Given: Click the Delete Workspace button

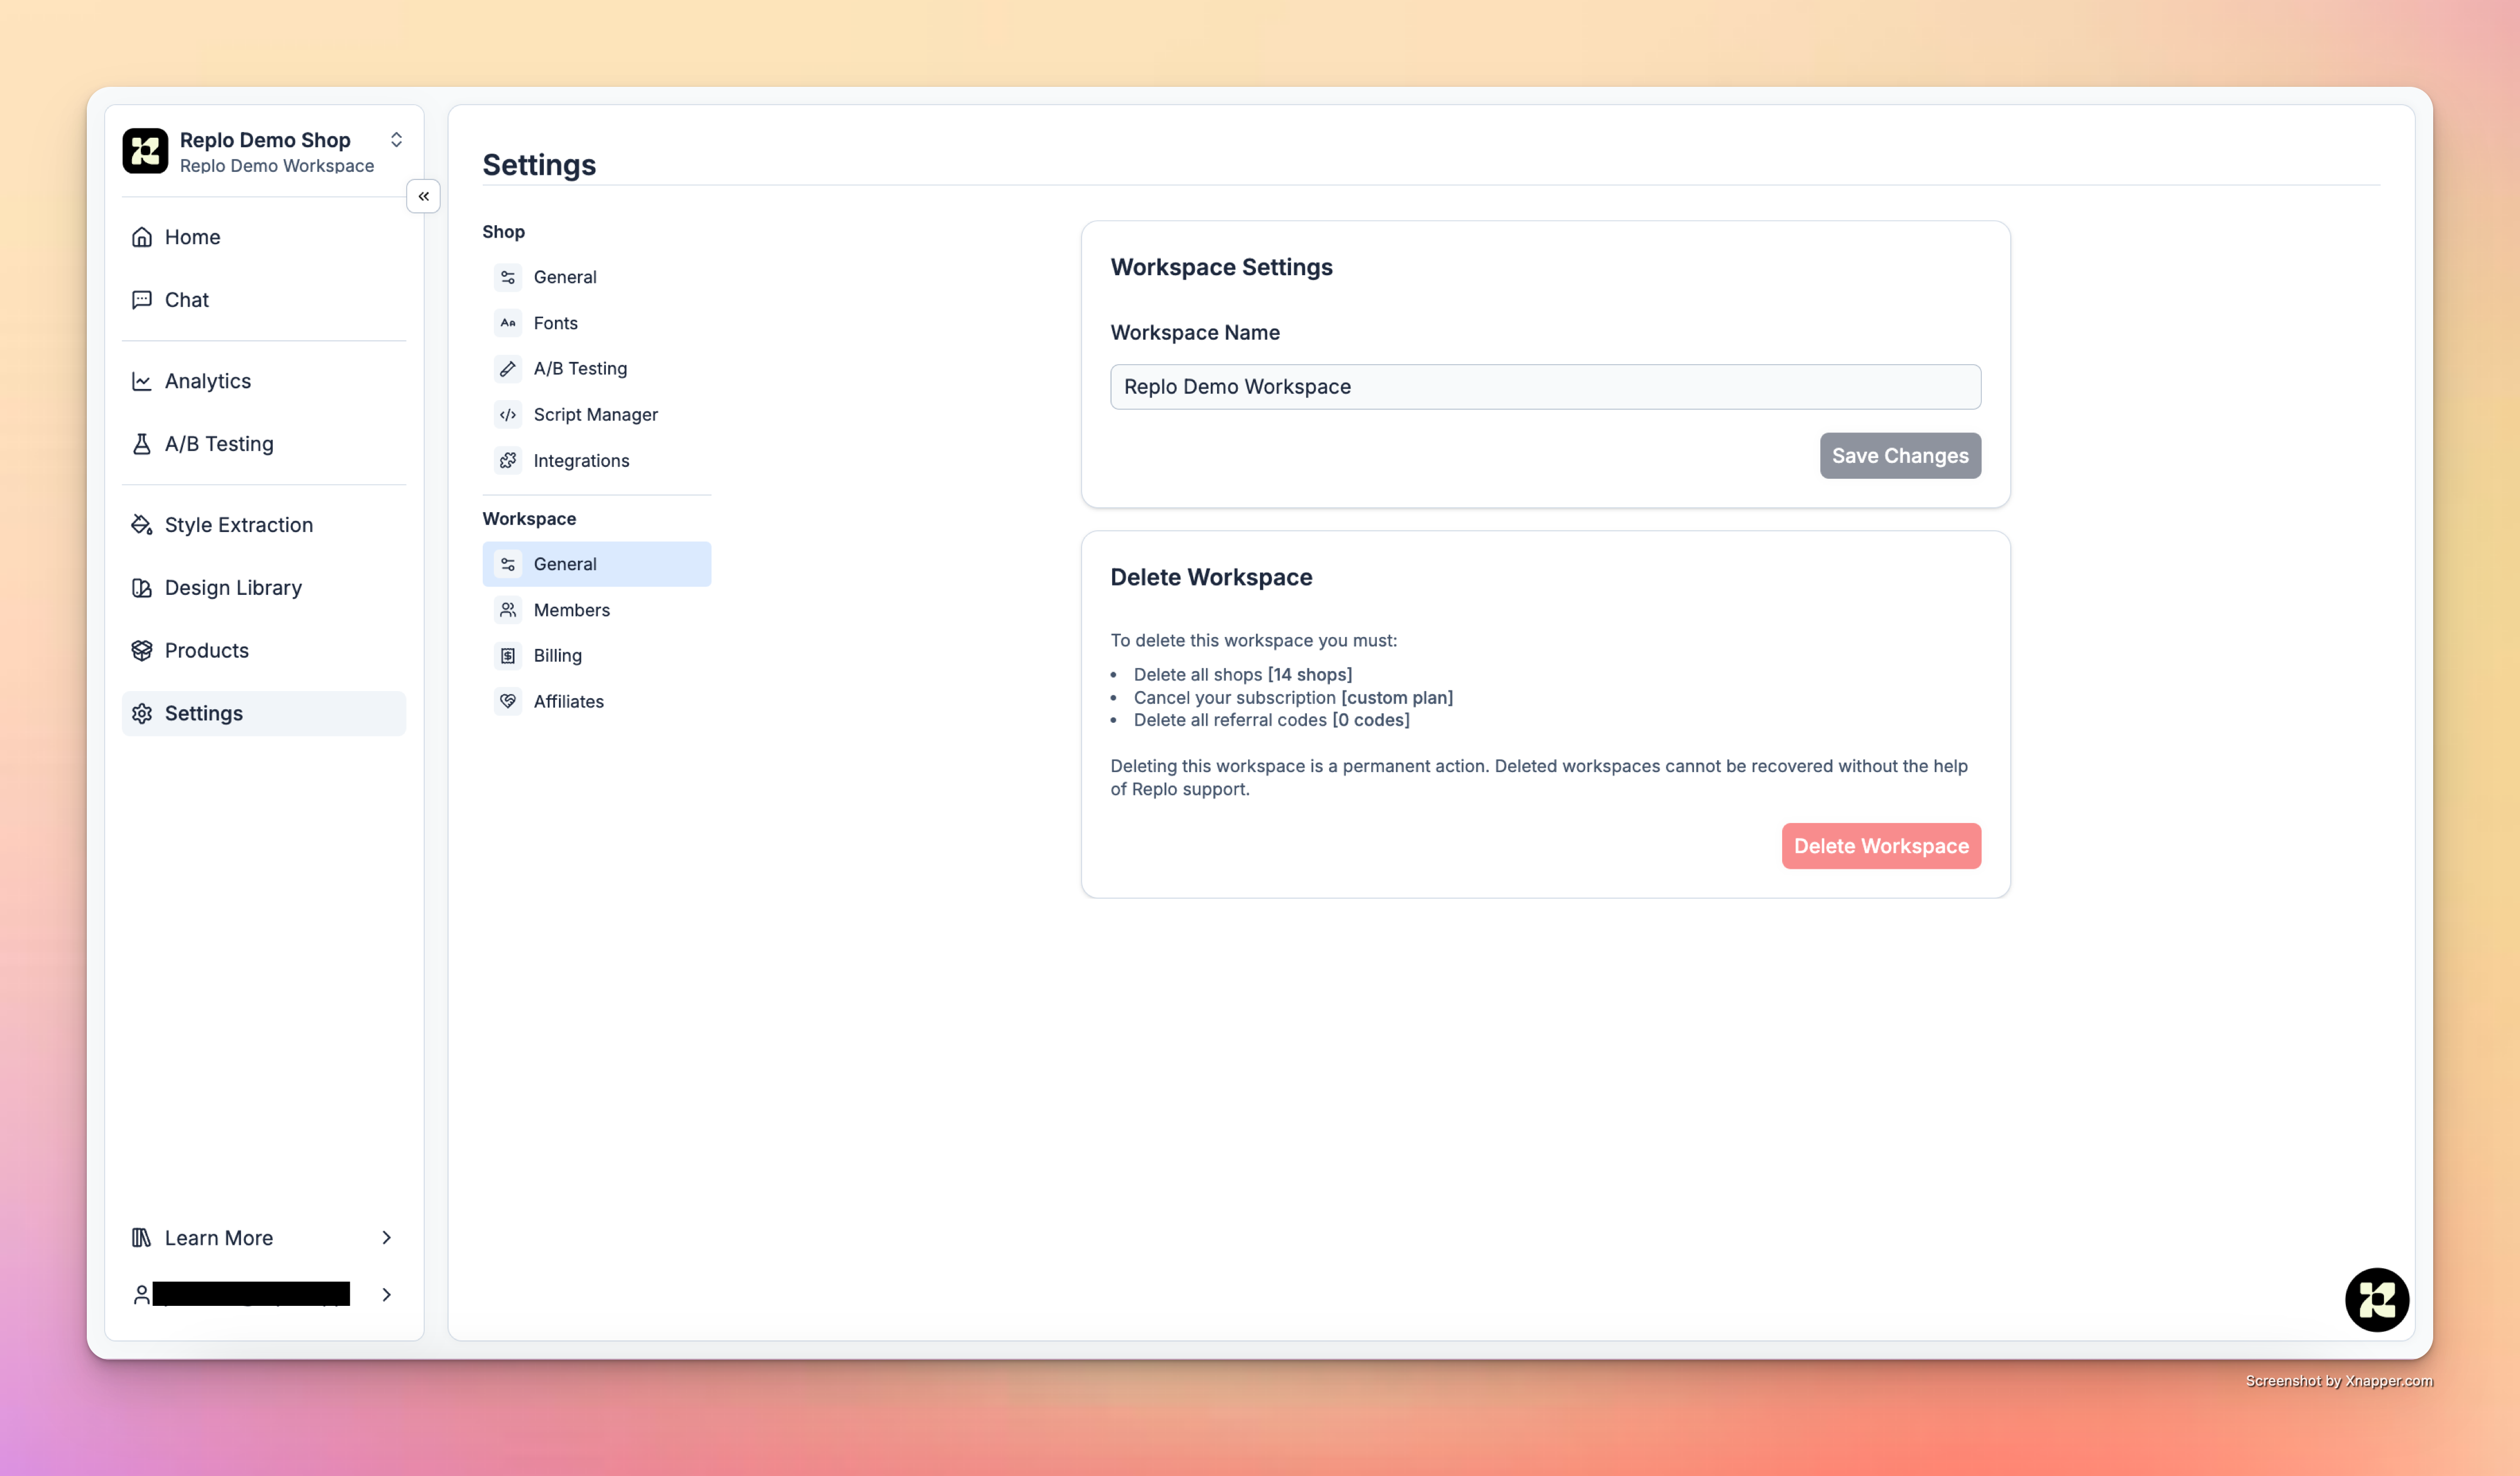Looking at the screenshot, I should click(x=1880, y=846).
